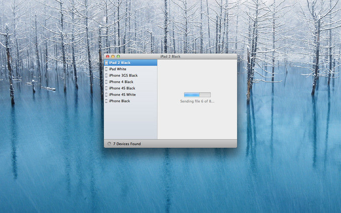Zoom the window using the green button
Image resolution: width=341 pixels, height=213 pixels.
point(118,57)
